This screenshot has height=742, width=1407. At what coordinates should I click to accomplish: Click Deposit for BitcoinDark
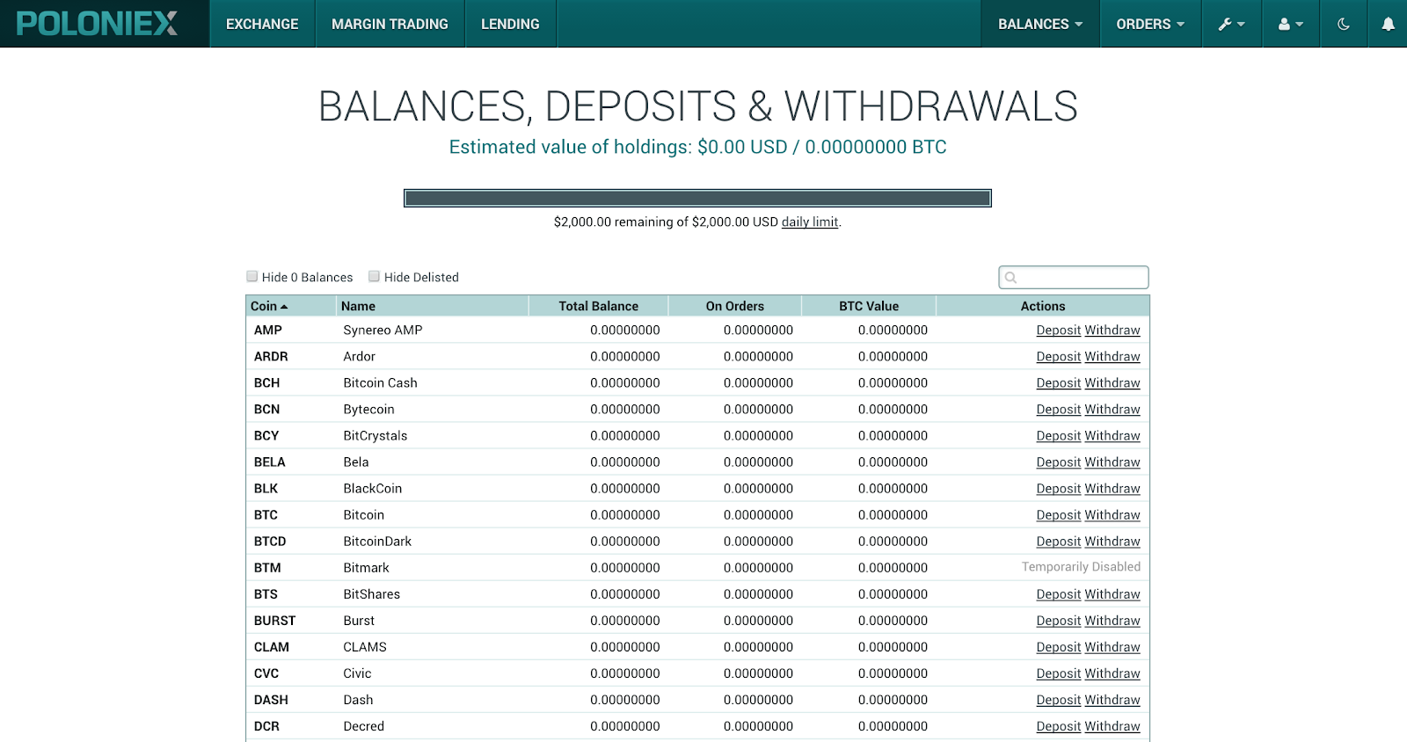1058,541
